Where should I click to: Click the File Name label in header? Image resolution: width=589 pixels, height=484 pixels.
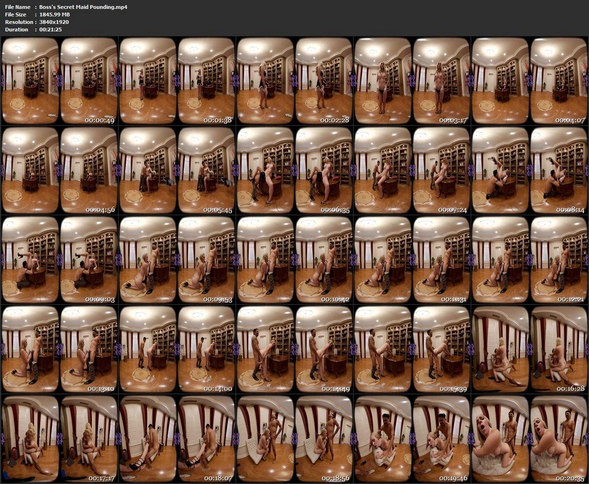(x=18, y=7)
